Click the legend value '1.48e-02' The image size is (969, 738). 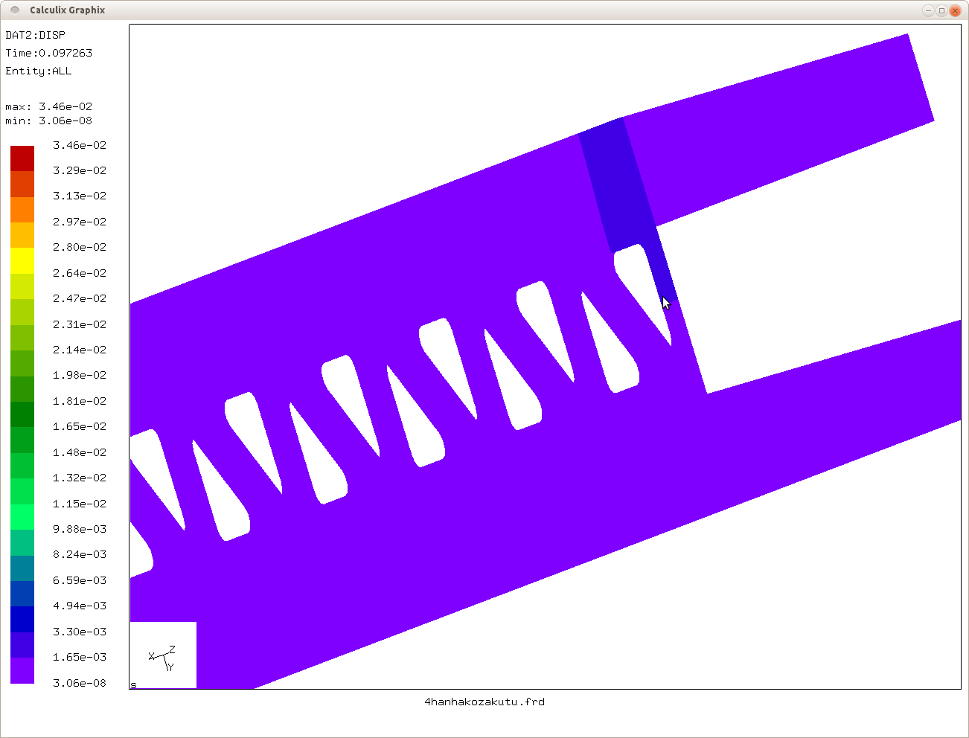(x=80, y=452)
